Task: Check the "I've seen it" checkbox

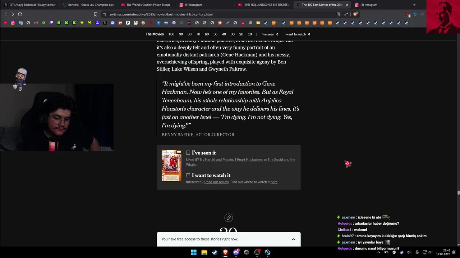Action: point(188,153)
